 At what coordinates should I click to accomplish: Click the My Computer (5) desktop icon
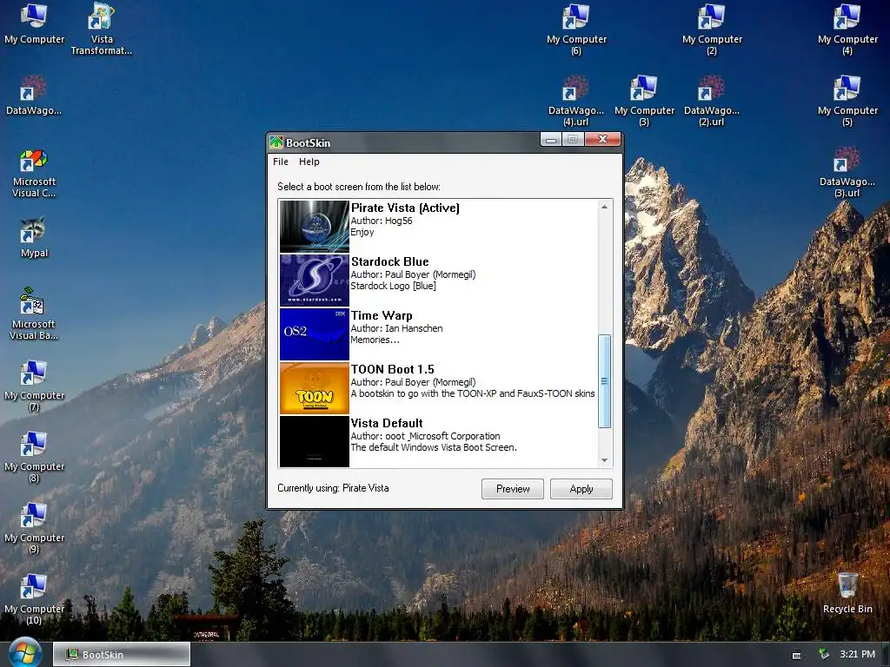(847, 101)
